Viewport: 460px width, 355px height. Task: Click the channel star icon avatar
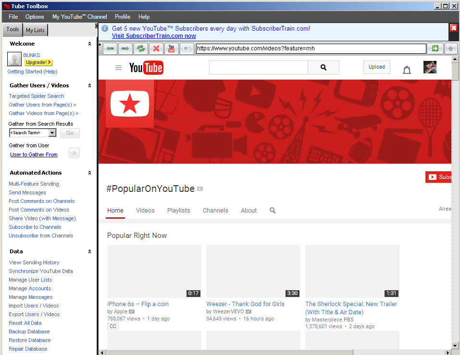pos(130,104)
